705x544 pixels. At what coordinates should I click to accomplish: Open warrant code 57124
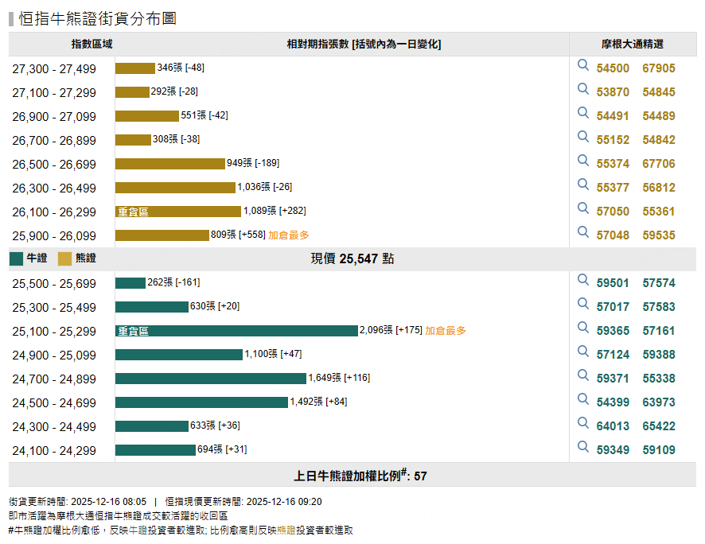613,355
